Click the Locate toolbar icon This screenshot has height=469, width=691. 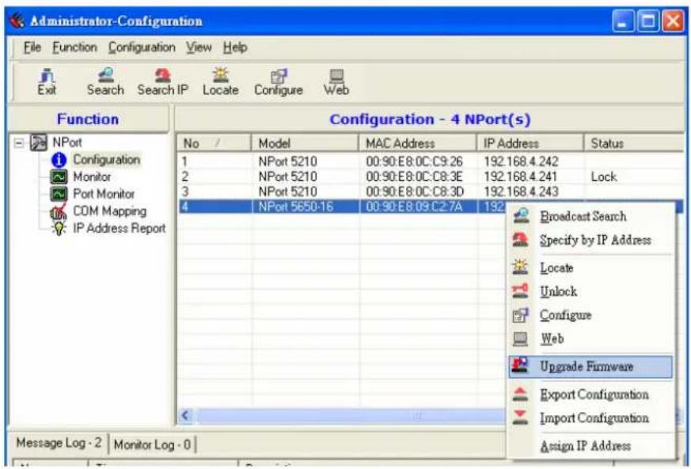click(x=220, y=82)
